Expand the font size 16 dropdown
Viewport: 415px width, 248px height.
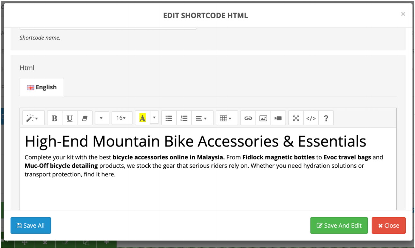click(x=121, y=118)
